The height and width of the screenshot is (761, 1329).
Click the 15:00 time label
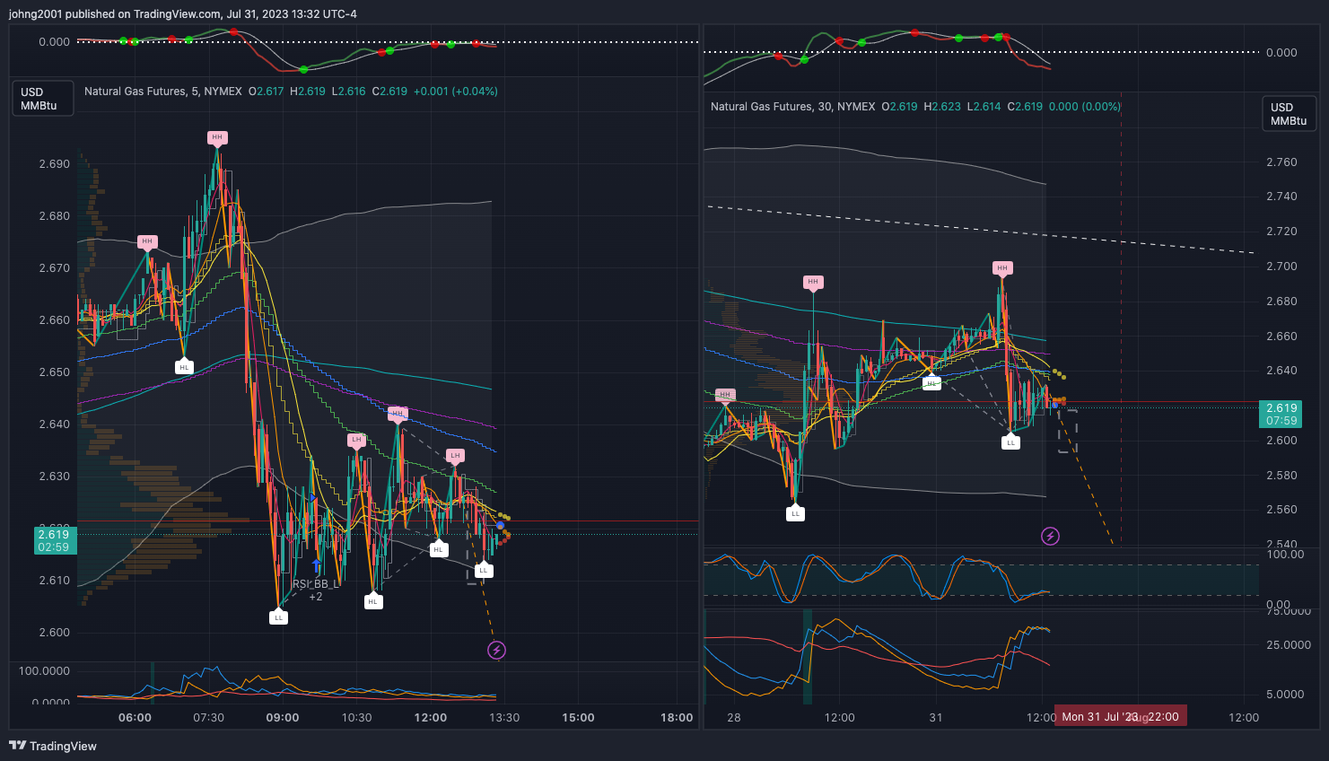tap(578, 717)
